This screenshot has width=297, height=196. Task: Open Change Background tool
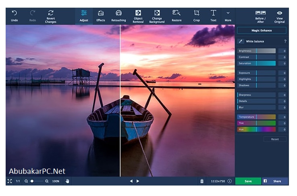point(157,17)
